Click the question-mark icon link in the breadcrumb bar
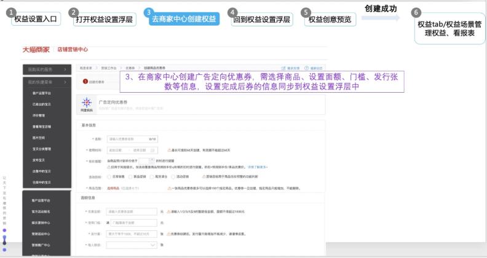 coord(314,68)
